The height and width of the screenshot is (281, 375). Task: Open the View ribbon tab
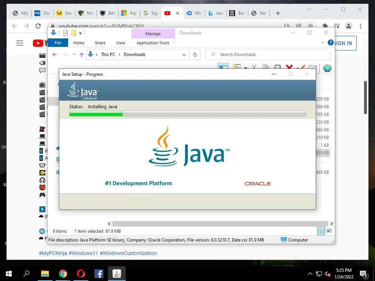(120, 43)
